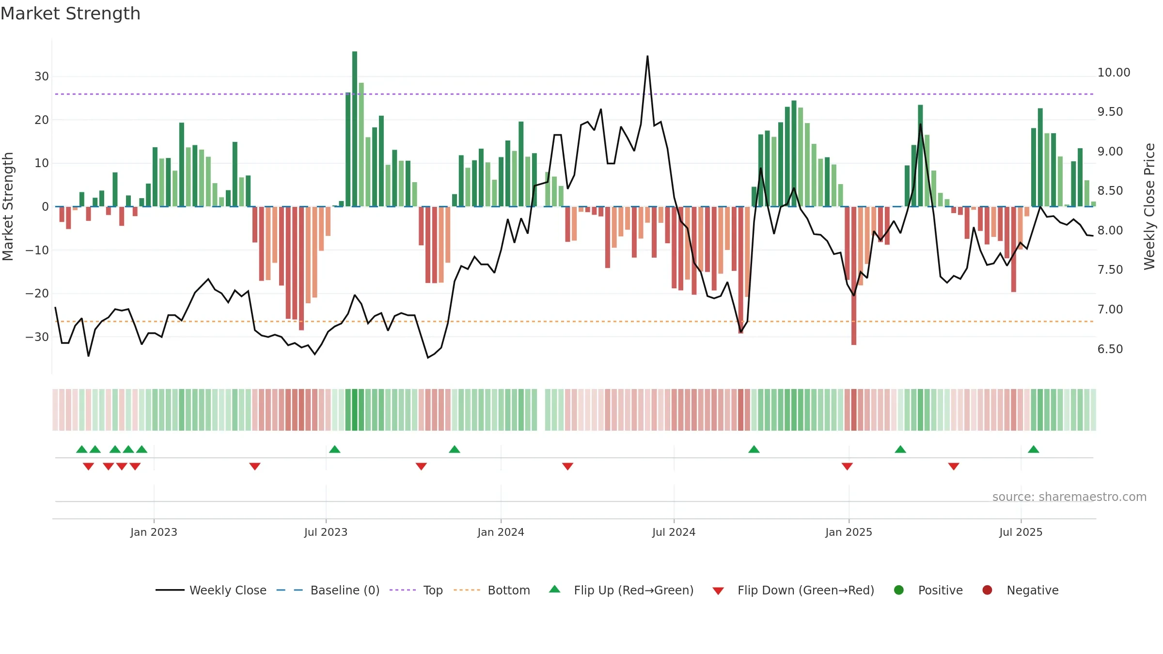Click the flip-down marker just before Jan 2025
The height and width of the screenshot is (654, 1163).
tap(847, 467)
